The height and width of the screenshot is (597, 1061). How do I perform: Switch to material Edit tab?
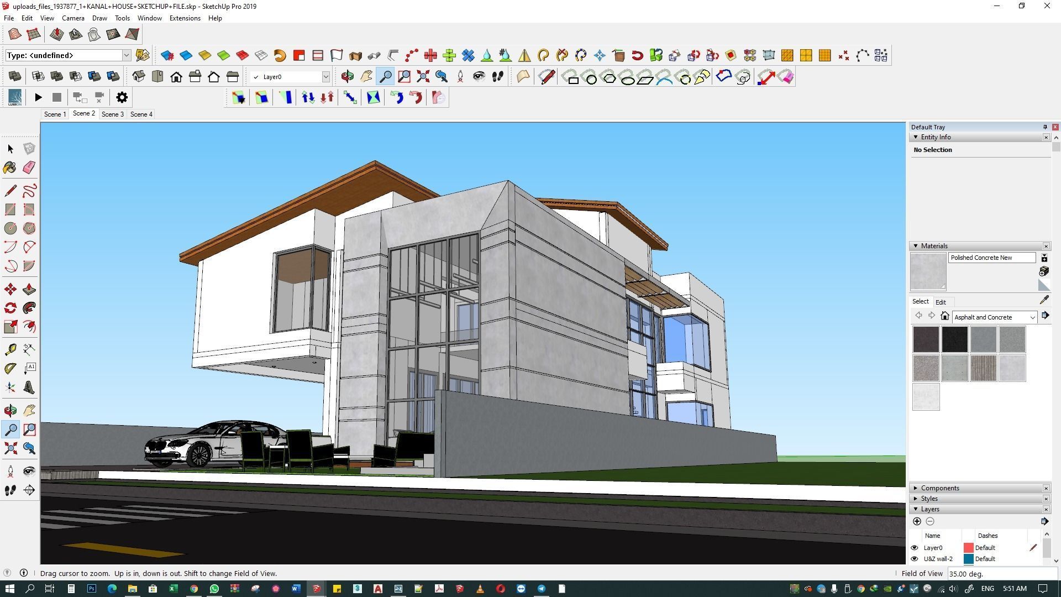pyautogui.click(x=941, y=302)
